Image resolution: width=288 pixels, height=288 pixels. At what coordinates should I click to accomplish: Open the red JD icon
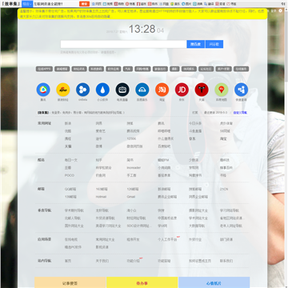182,90
